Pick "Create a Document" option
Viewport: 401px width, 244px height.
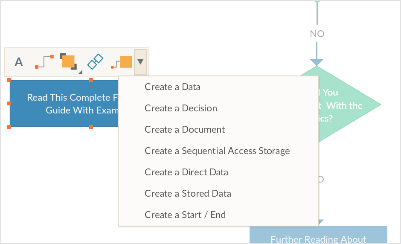coord(185,130)
